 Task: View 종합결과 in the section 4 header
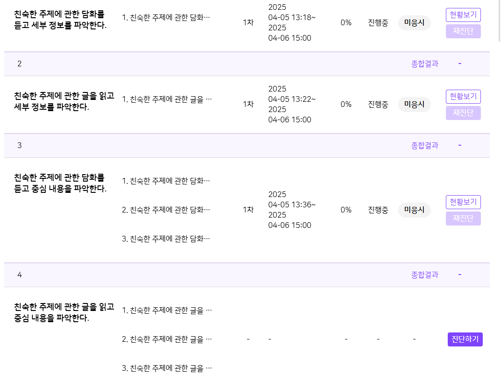point(424,275)
